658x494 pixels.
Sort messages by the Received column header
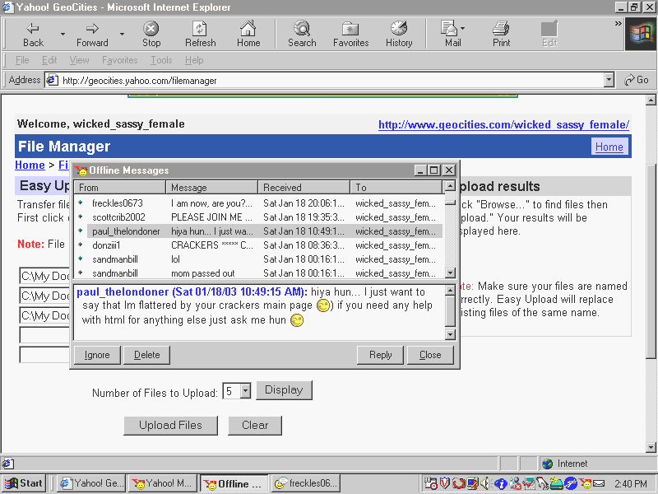(304, 188)
